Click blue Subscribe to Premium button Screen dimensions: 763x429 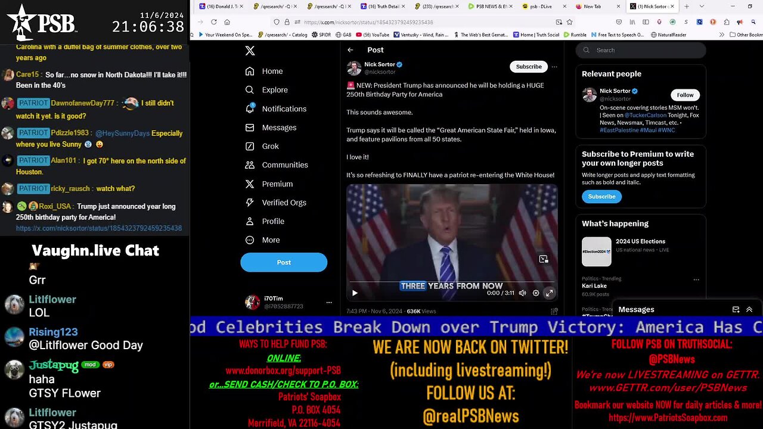[x=601, y=197]
